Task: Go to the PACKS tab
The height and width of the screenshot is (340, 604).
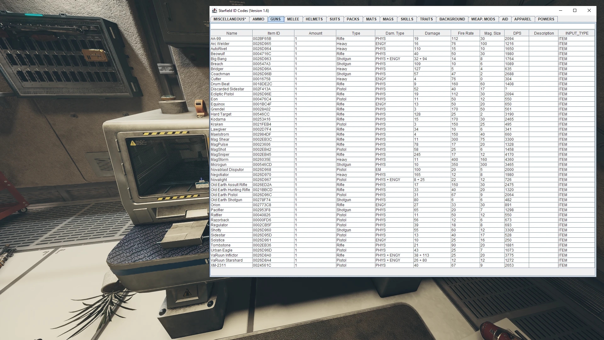Action: [353, 19]
